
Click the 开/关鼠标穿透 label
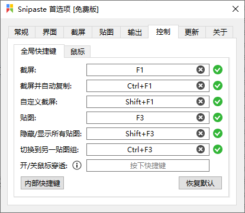point(44,166)
